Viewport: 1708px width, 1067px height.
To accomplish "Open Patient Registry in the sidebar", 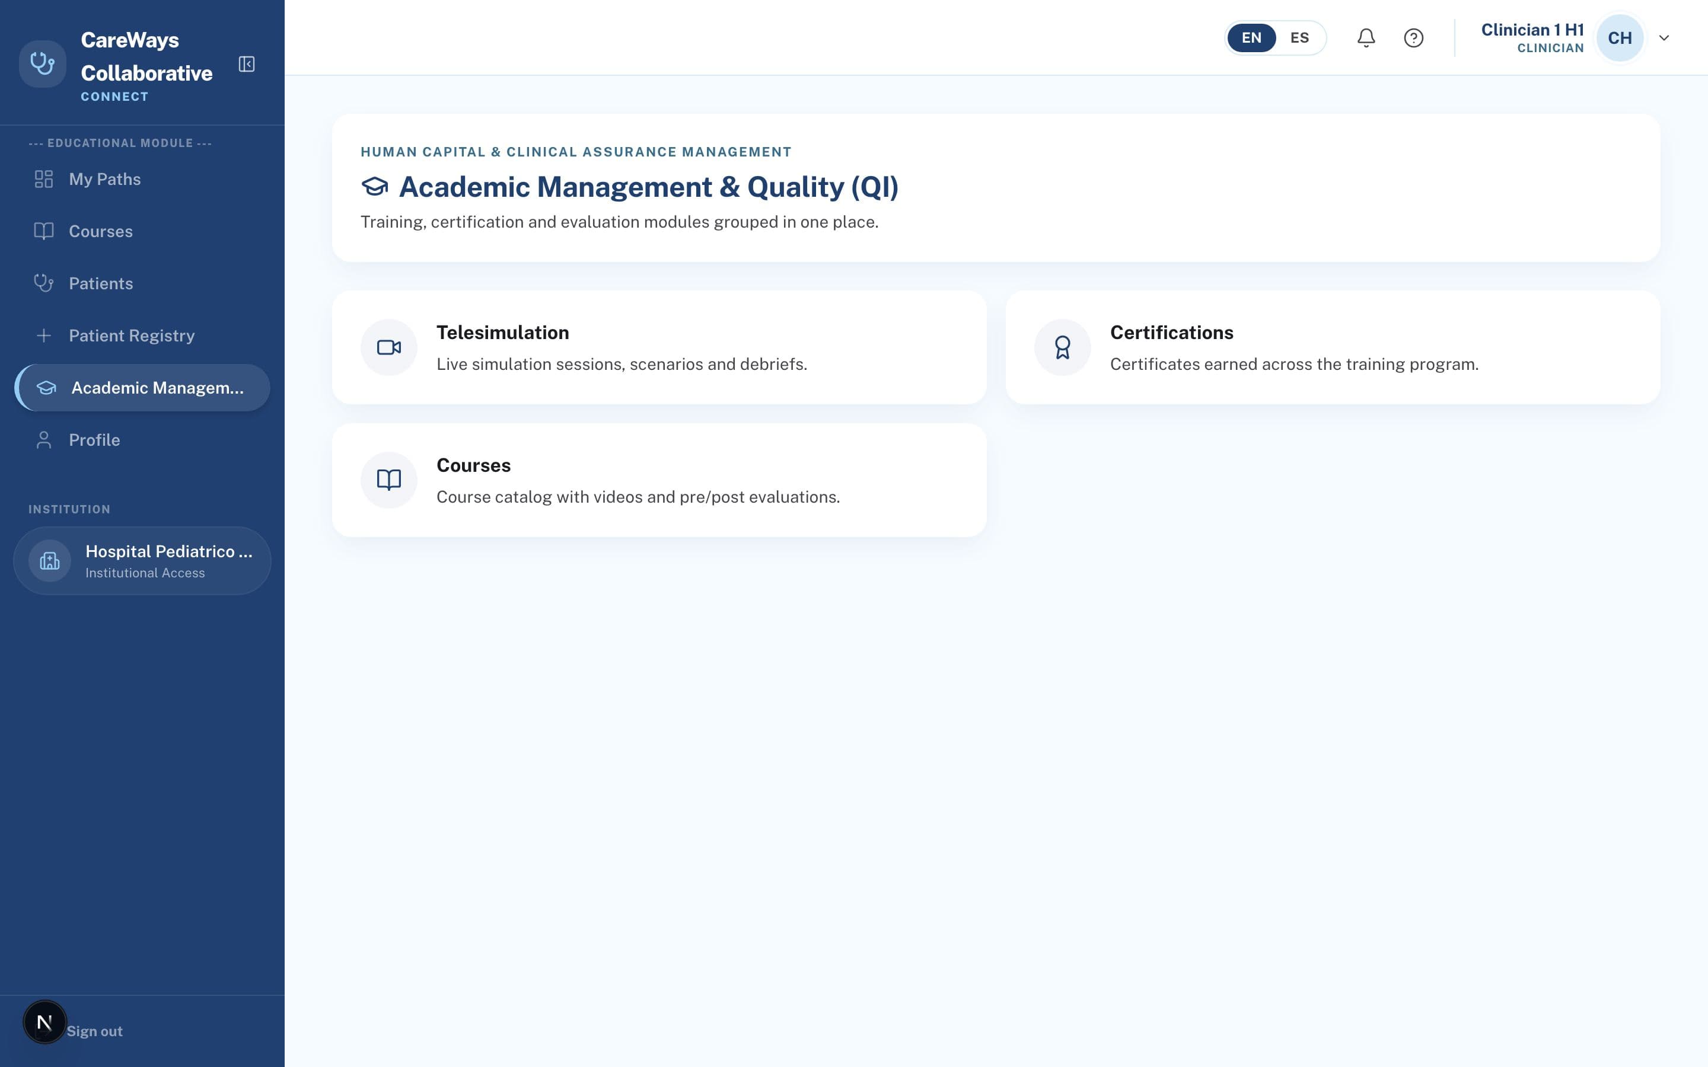I will point(142,336).
